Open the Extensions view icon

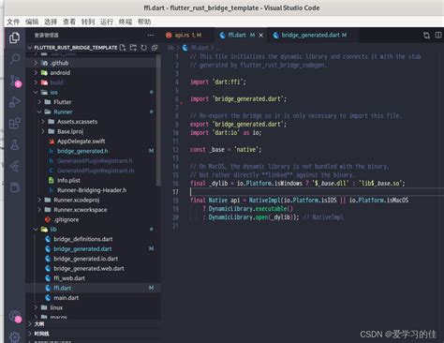(x=14, y=124)
